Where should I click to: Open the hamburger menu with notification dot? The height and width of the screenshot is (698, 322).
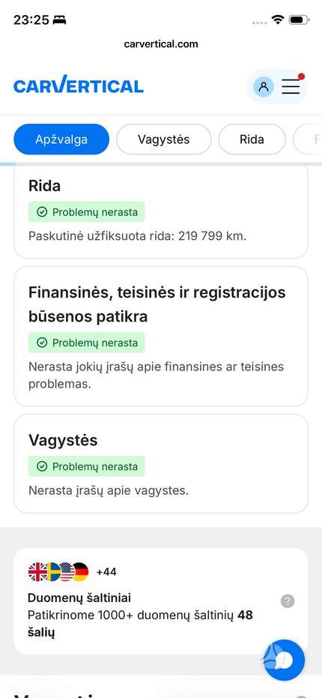[x=291, y=86]
